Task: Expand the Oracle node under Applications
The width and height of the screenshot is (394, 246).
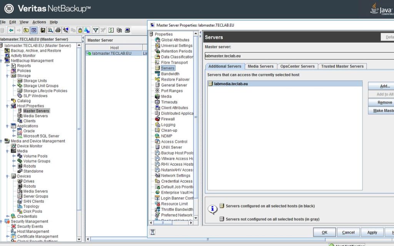Action: pyautogui.click(x=13, y=131)
